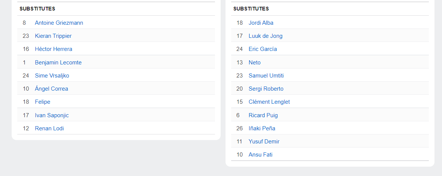Click on Sime Vrsaljko
Image resolution: width=442 pixels, height=176 pixels.
click(x=52, y=76)
